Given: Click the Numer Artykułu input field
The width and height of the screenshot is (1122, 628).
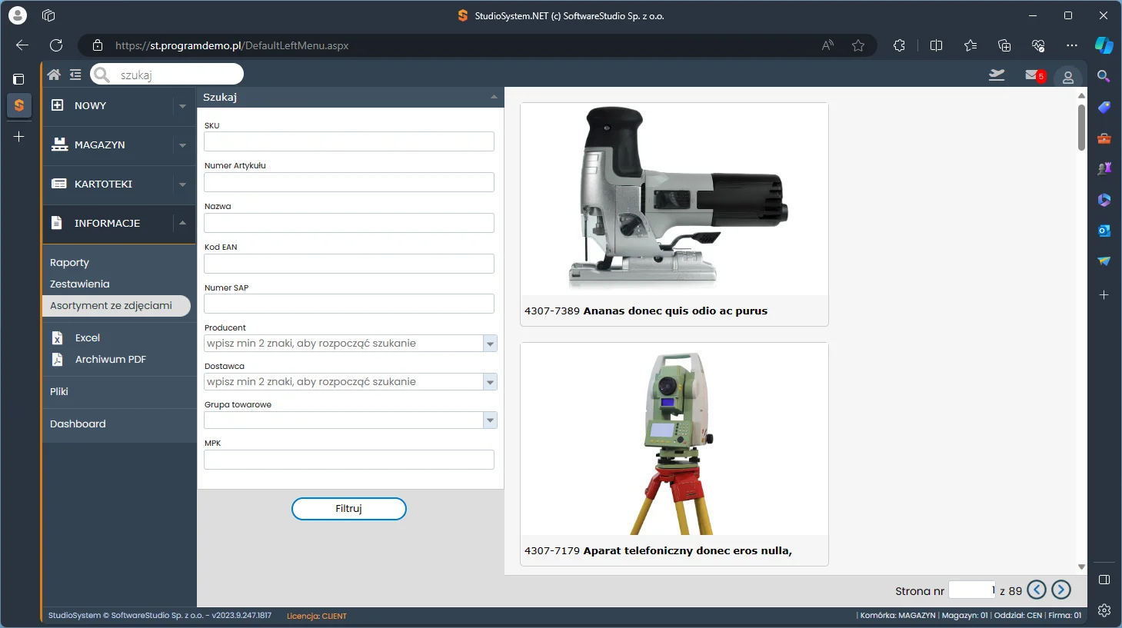Looking at the screenshot, I should click(349, 182).
